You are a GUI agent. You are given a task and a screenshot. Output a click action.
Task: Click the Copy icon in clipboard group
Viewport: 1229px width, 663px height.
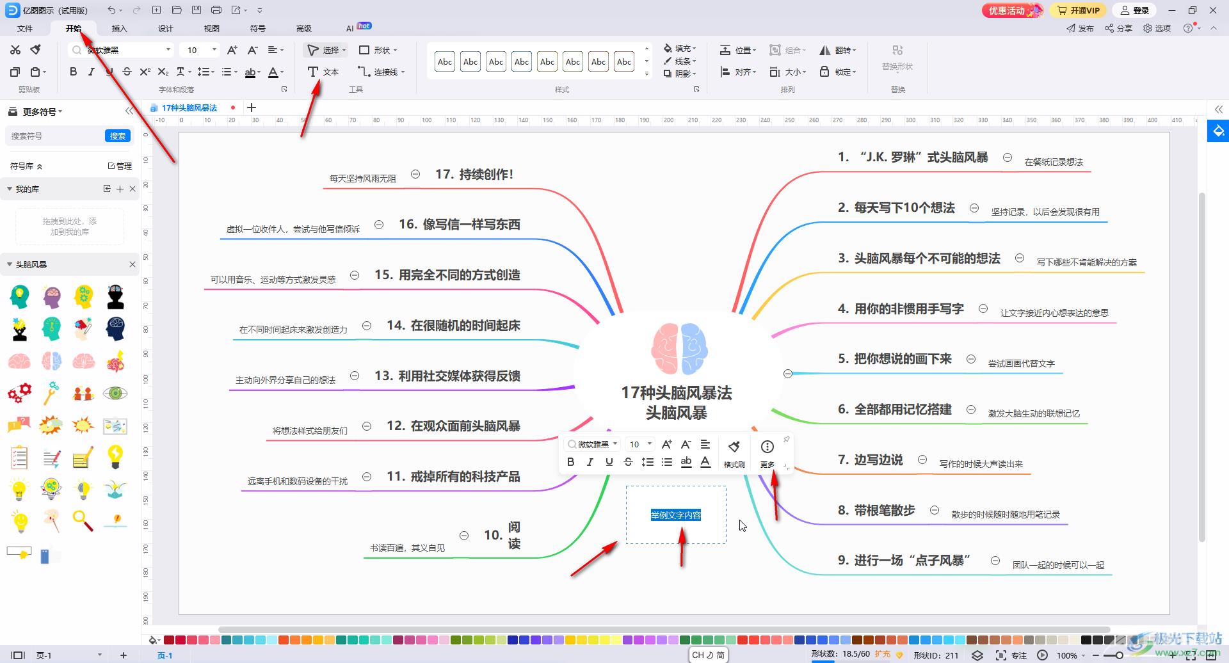coord(15,72)
